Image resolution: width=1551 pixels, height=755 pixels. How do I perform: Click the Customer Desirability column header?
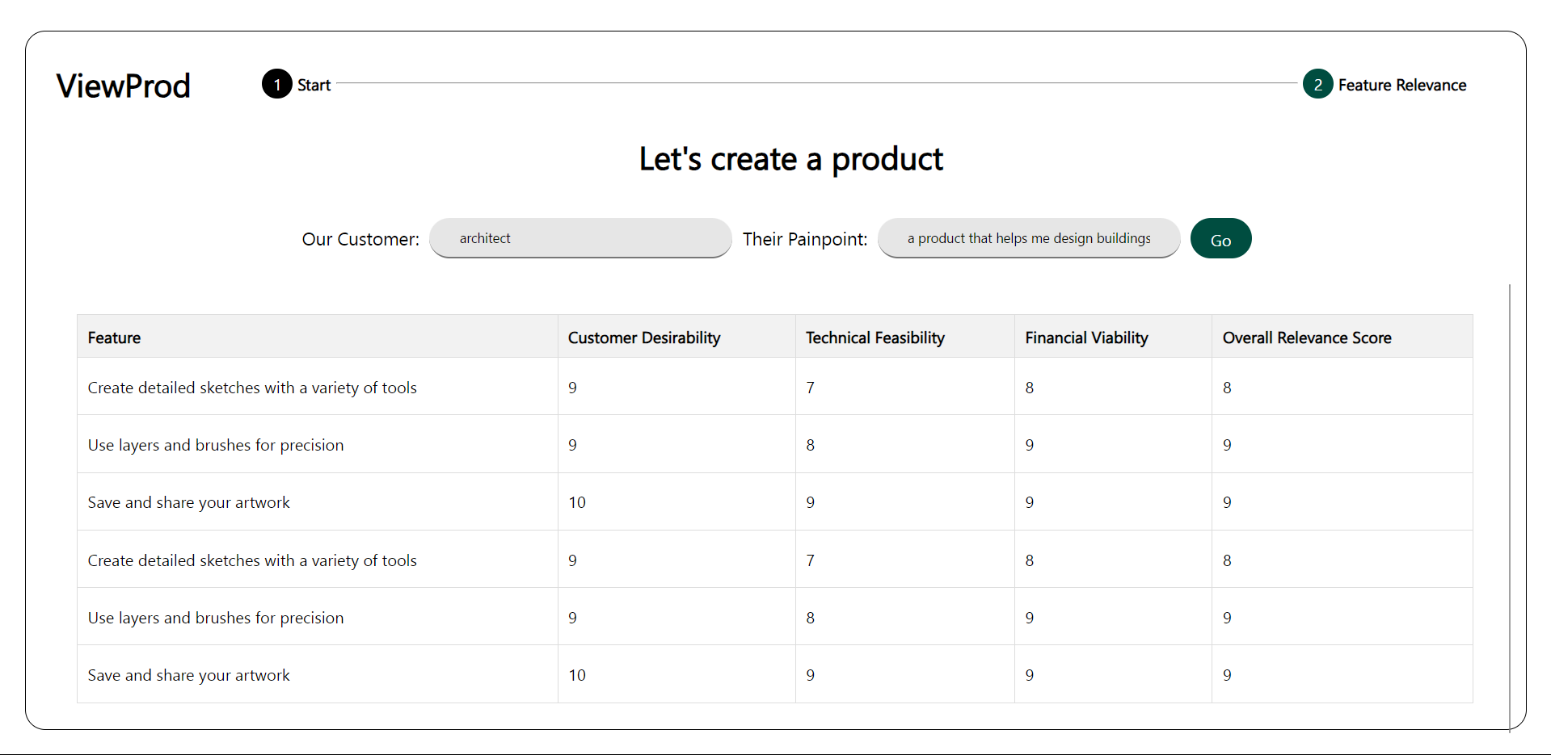(643, 338)
